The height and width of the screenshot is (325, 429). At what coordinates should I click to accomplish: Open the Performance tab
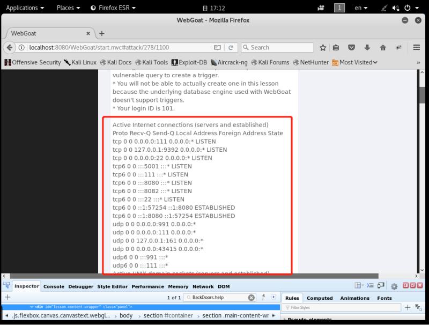coord(148,286)
